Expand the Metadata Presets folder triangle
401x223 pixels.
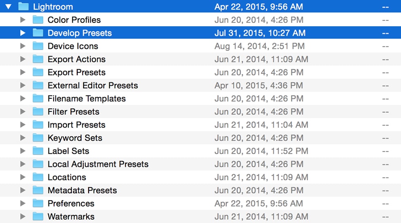pos(23,190)
